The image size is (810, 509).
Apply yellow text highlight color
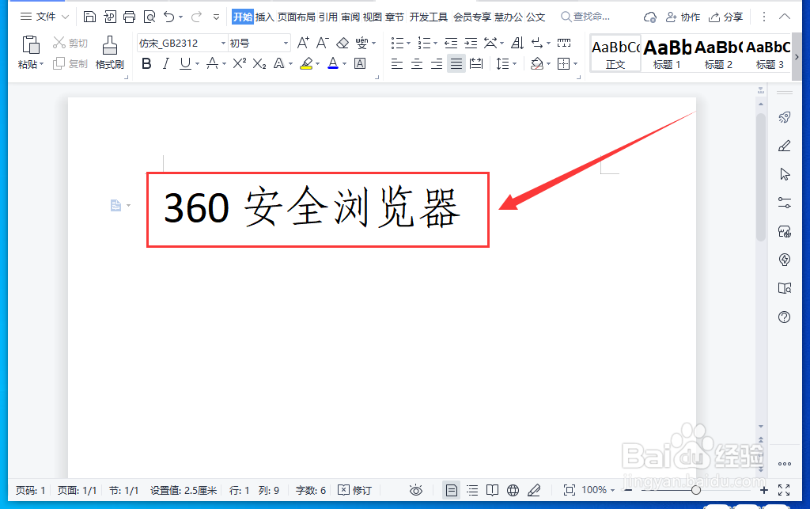(306, 63)
